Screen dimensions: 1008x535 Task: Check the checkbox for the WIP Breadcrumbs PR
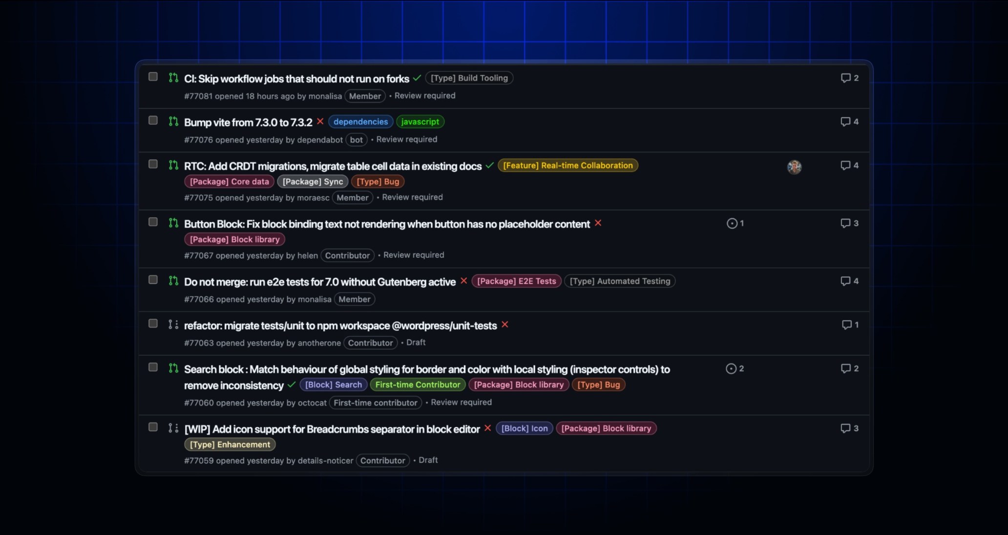(153, 427)
